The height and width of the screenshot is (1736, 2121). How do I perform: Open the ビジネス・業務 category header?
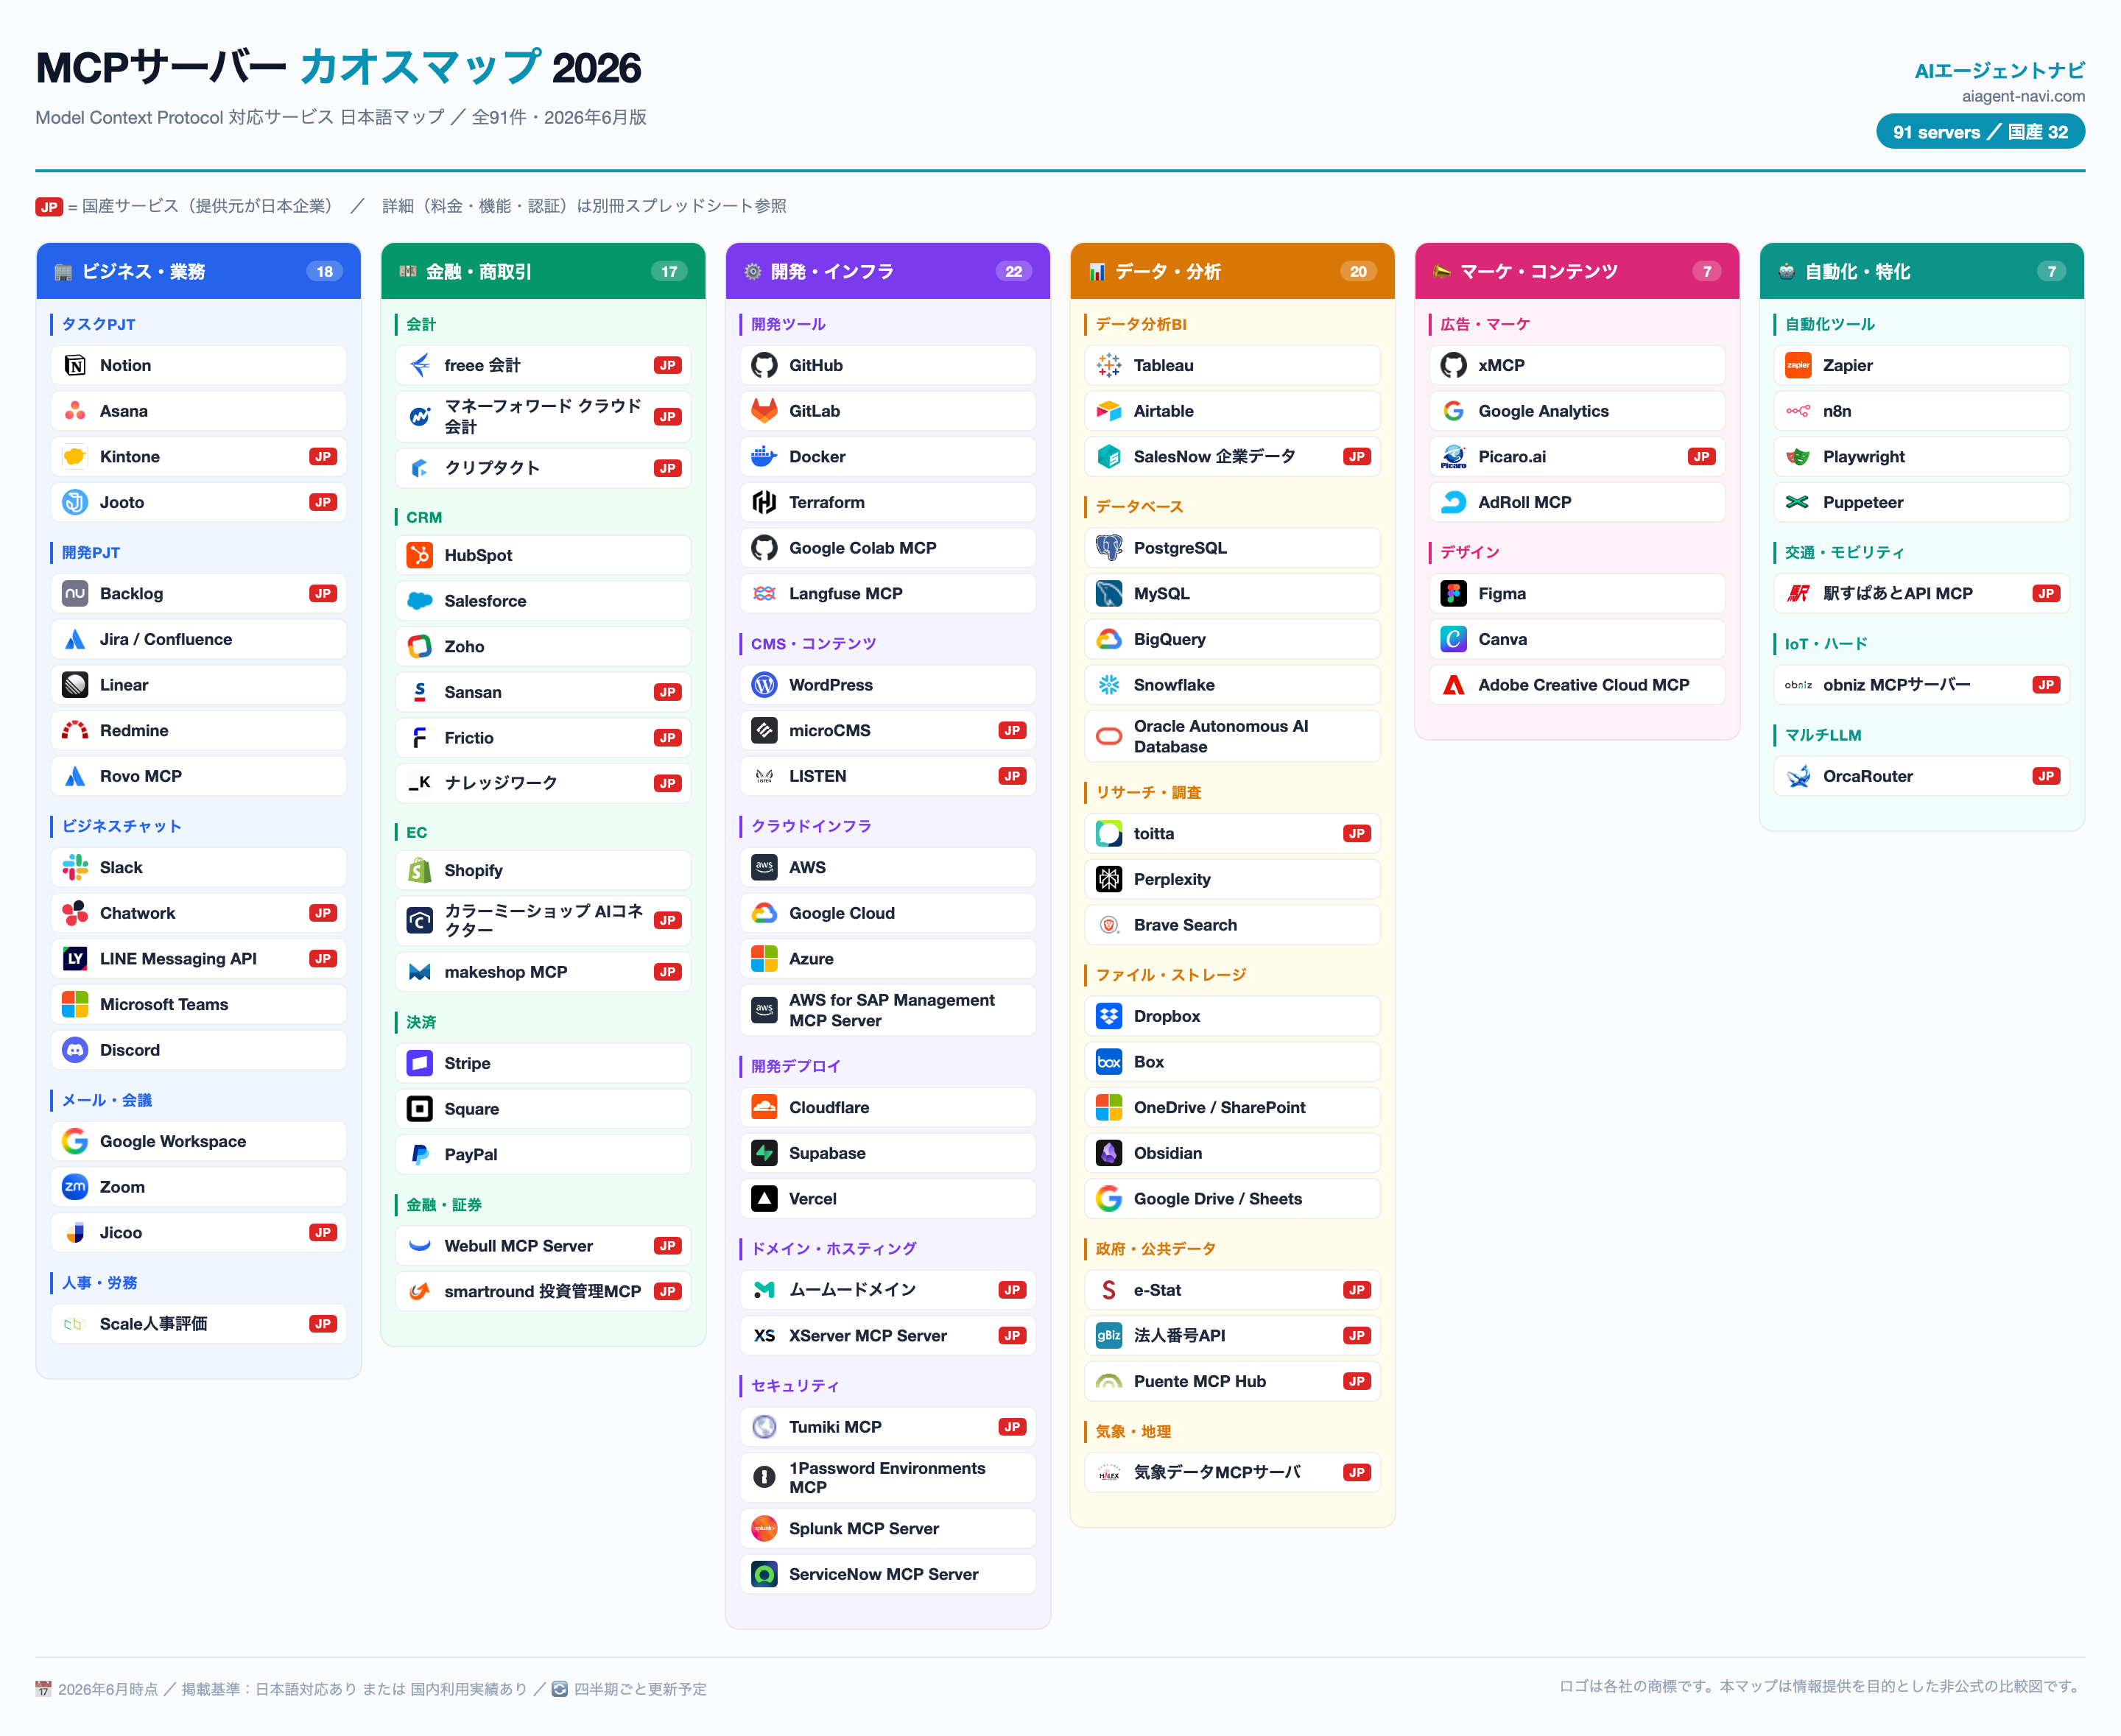pyautogui.click(x=199, y=271)
